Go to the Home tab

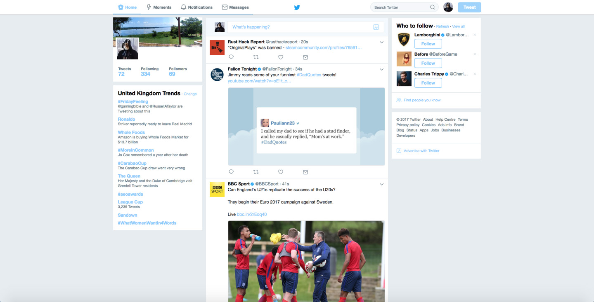pos(127,7)
